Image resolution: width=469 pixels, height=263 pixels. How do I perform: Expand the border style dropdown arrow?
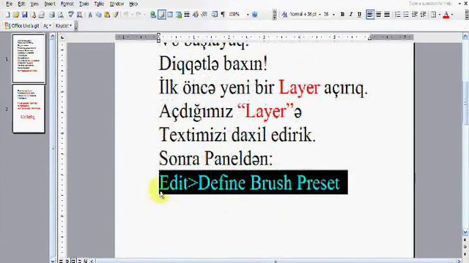point(439,15)
